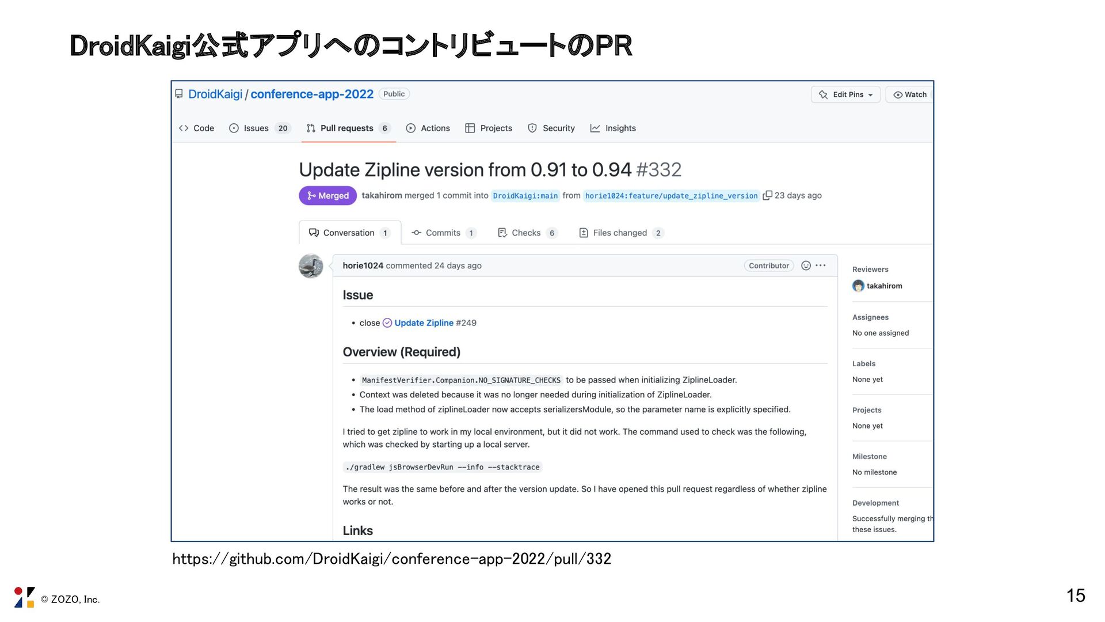Expand the Edit Pins dropdown arrow
The width and height of the screenshot is (1105, 622).
(x=871, y=95)
